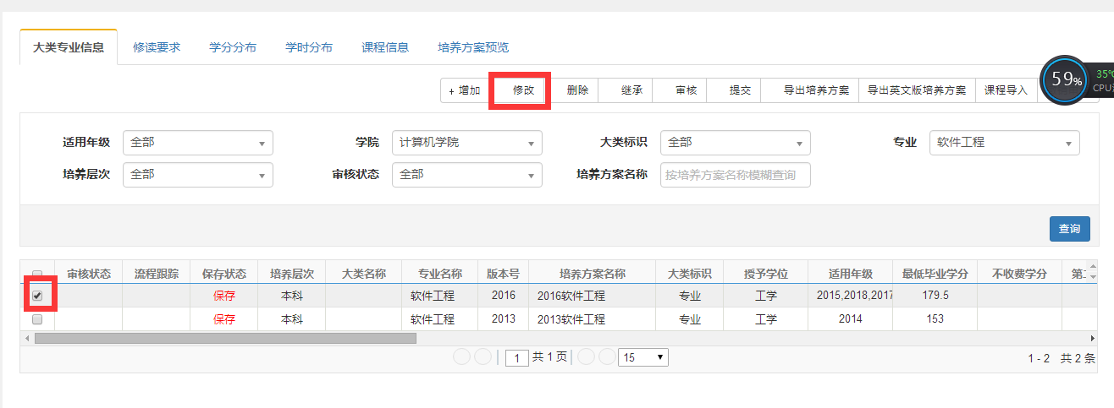Click 导出英文版培养方案 export button
1114x408 pixels.
pos(917,90)
